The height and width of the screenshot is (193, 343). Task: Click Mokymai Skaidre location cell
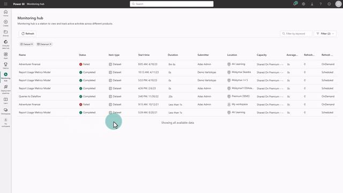coord(239,72)
